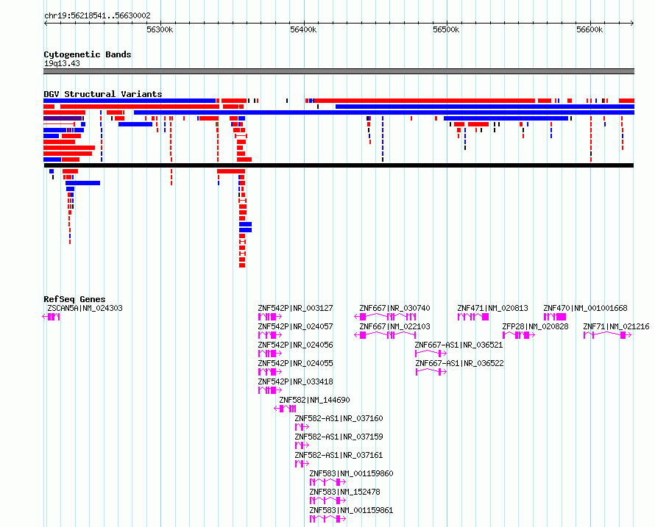Click the ZNF667 NR_030740 gene model glyph

click(x=385, y=317)
